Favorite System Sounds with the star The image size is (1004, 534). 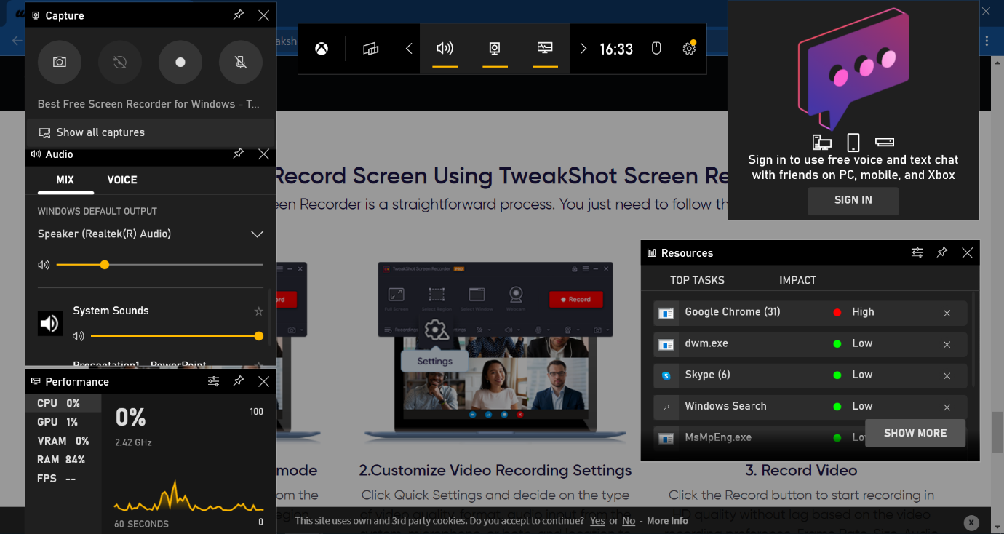(x=258, y=311)
